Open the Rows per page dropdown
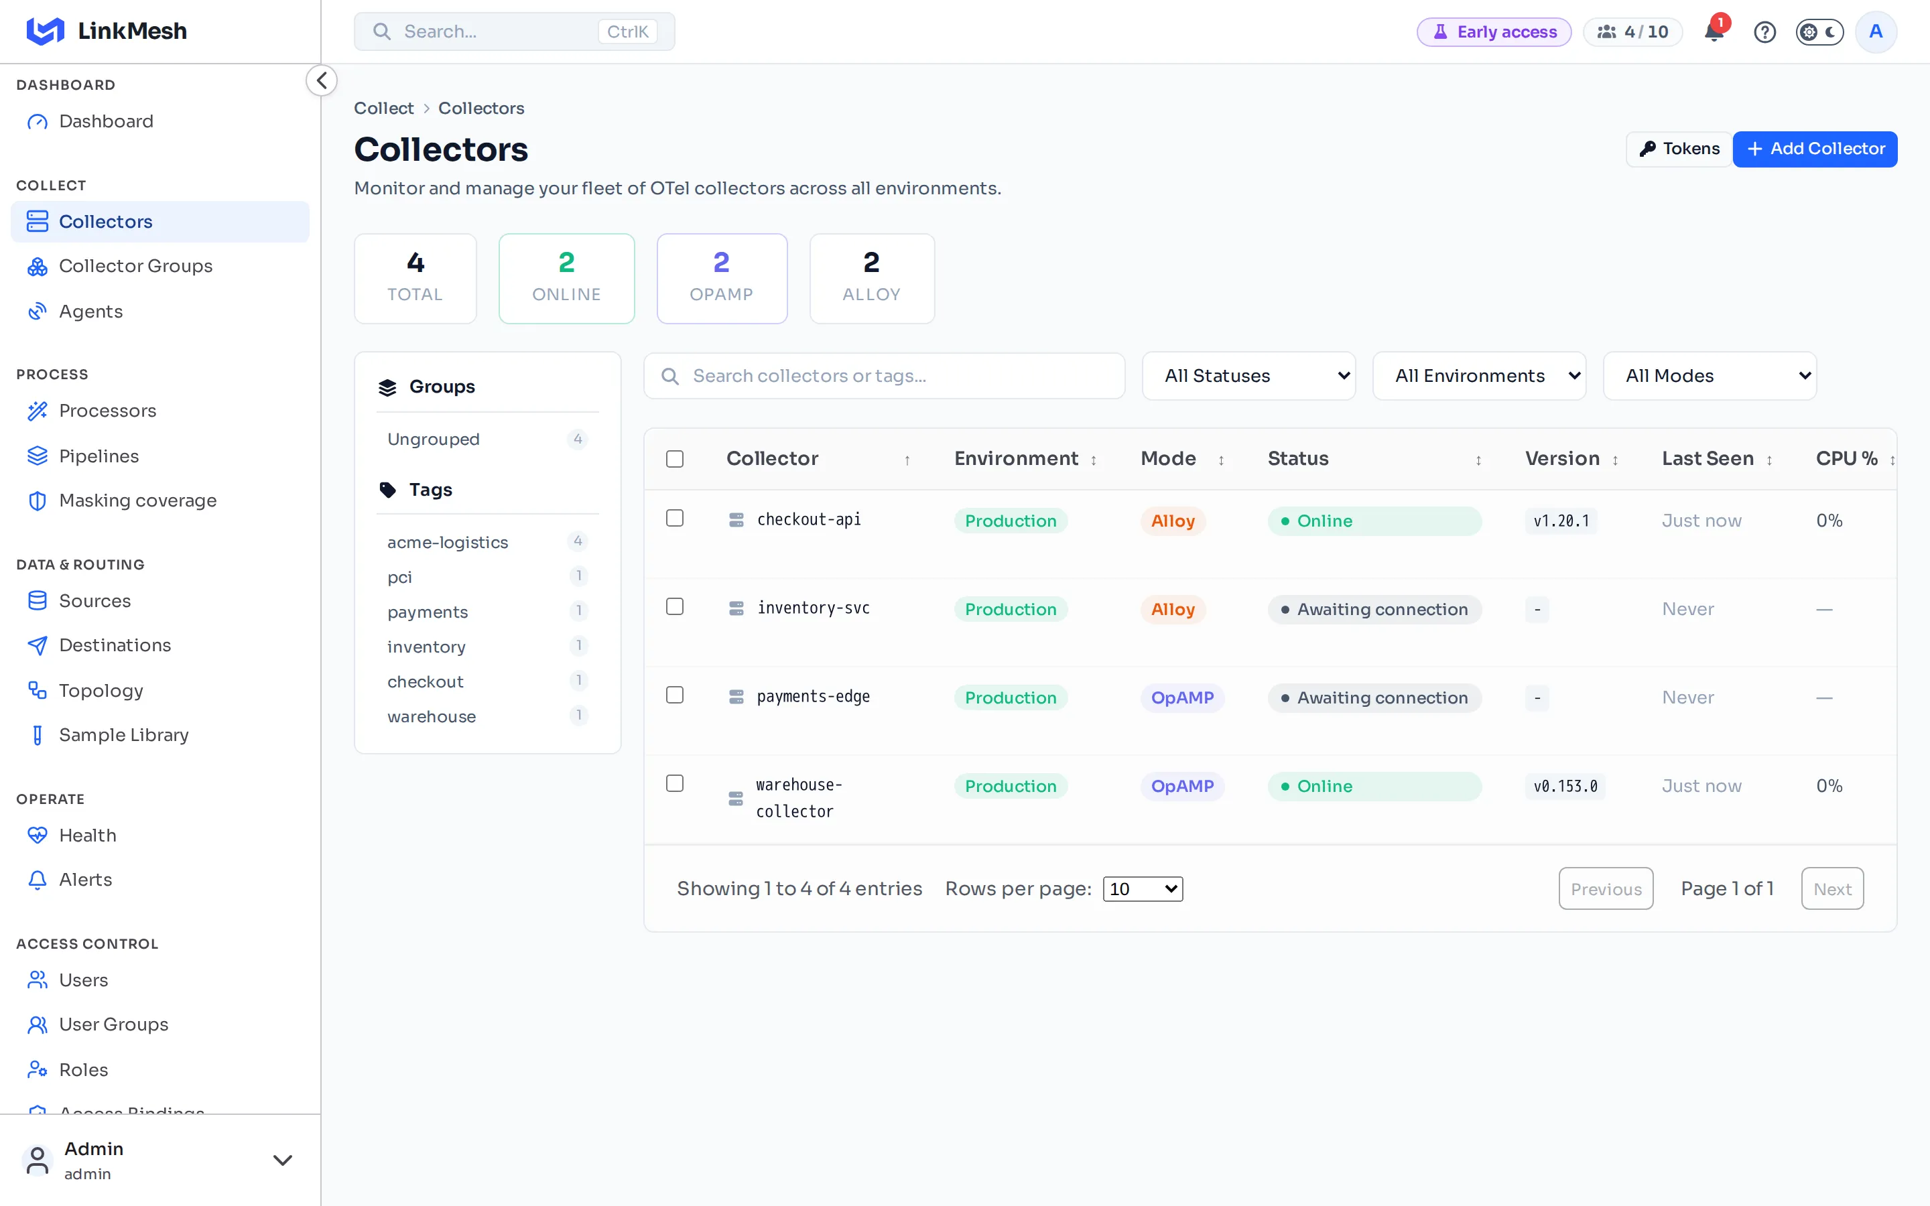The height and width of the screenshot is (1206, 1930). [1142, 888]
